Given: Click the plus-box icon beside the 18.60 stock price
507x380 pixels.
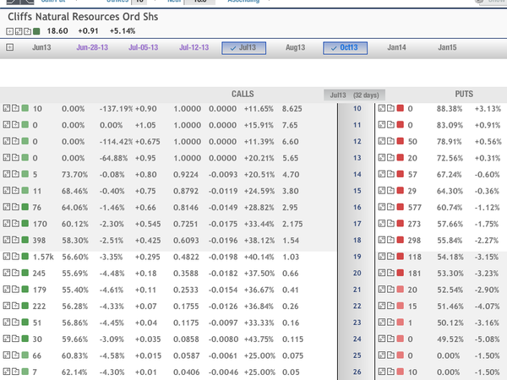Looking at the screenshot, I should pos(9,31).
